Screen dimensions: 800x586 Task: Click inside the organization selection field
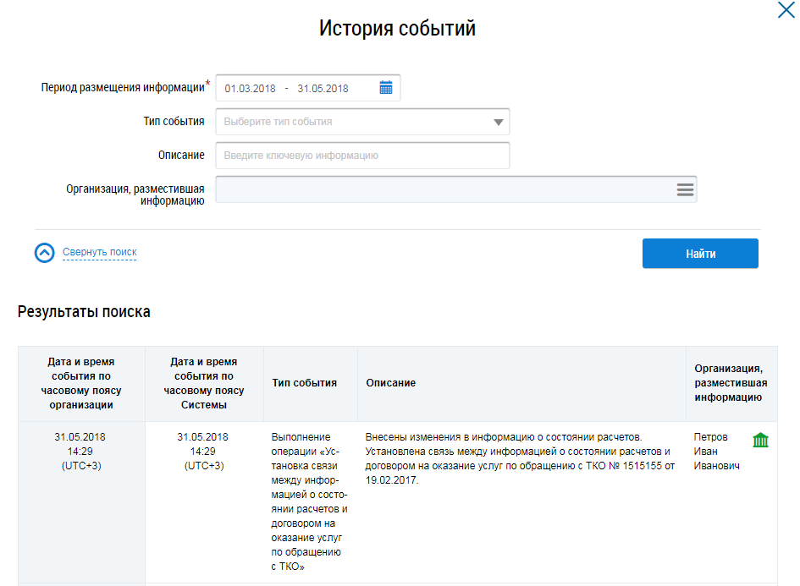pos(440,189)
